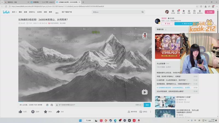This screenshot has width=219, height=123.
Task: Open the 大会员 icon in header
Action: [173, 12]
